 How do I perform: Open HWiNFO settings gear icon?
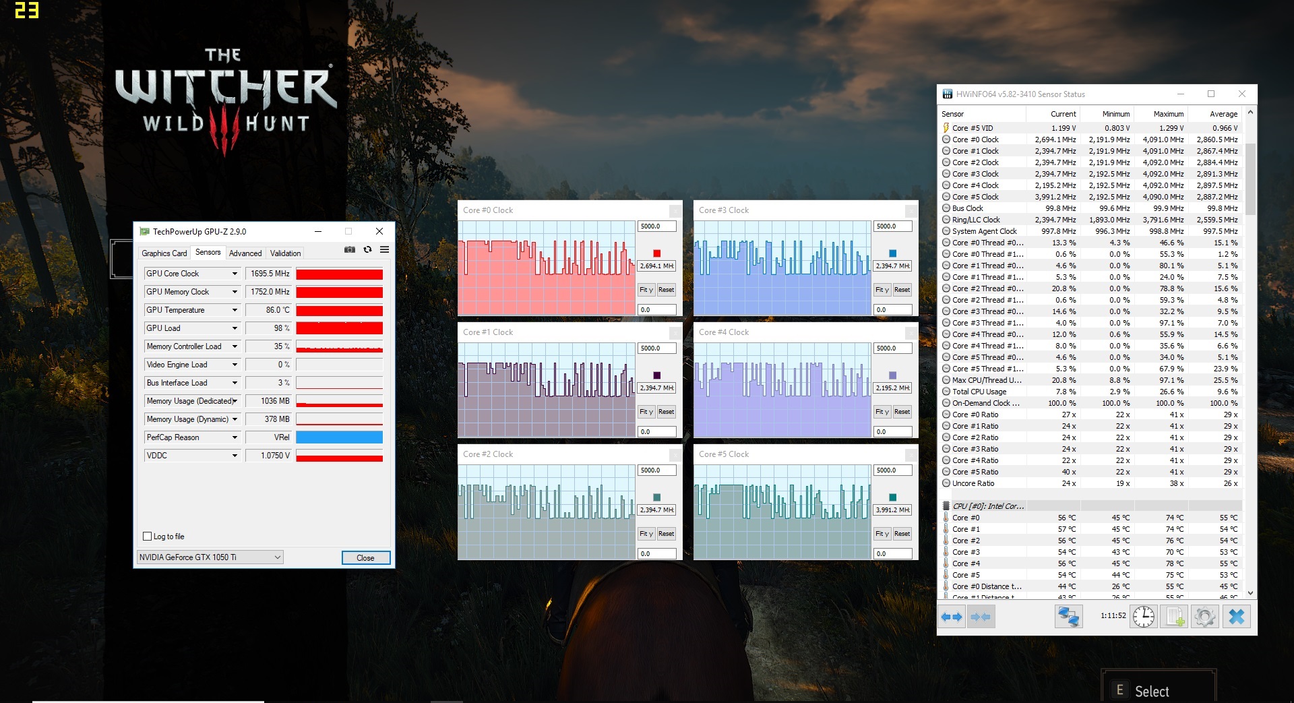click(1205, 617)
